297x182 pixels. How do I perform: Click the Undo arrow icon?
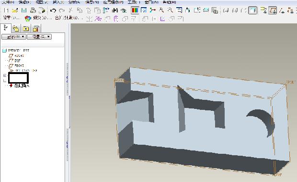[x=53, y=11]
